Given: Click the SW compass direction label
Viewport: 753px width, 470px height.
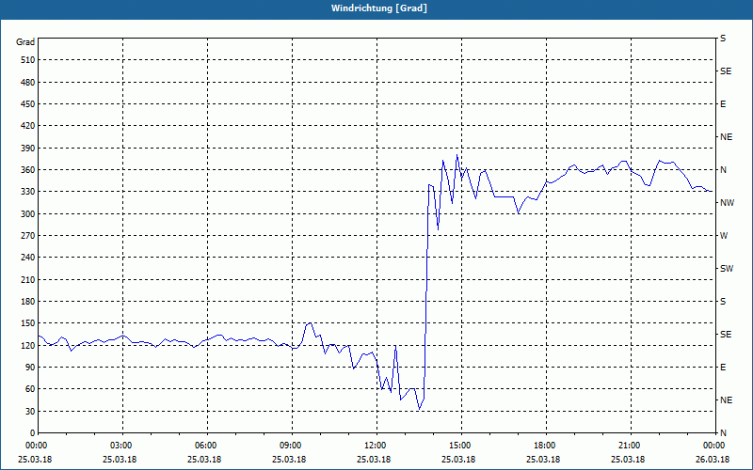Looking at the screenshot, I should (727, 269).
